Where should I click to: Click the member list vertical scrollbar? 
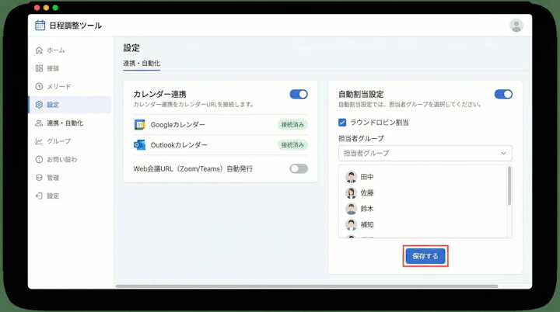pos(509,186)
